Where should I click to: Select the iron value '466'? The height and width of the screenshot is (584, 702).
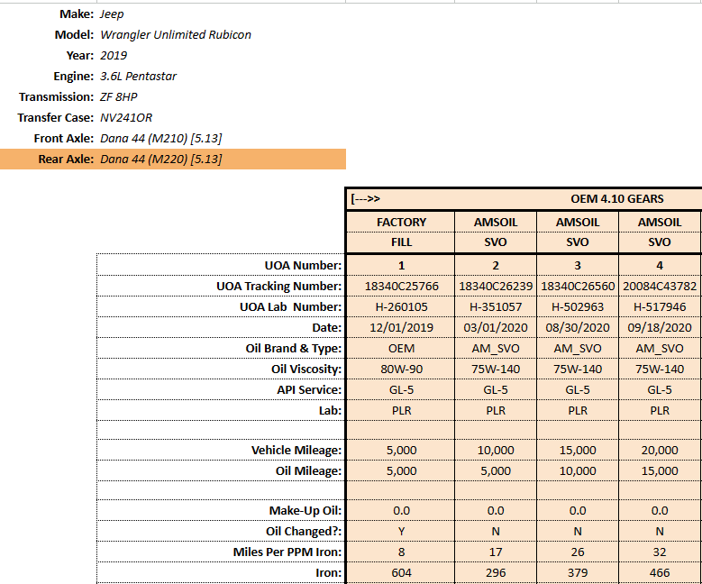pyautogui.click(x=660, y=573)
